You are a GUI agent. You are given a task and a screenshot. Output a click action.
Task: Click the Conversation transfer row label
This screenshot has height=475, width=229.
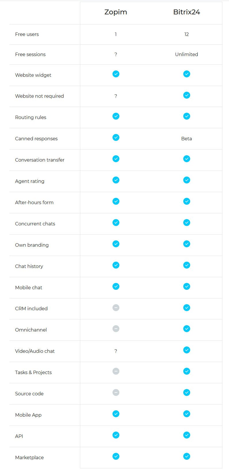40,160
